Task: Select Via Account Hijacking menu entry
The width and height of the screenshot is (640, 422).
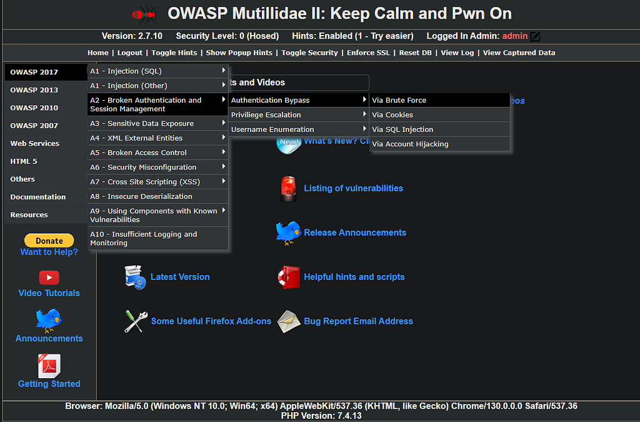Action: pyautogui.click(x=439, y=144)
